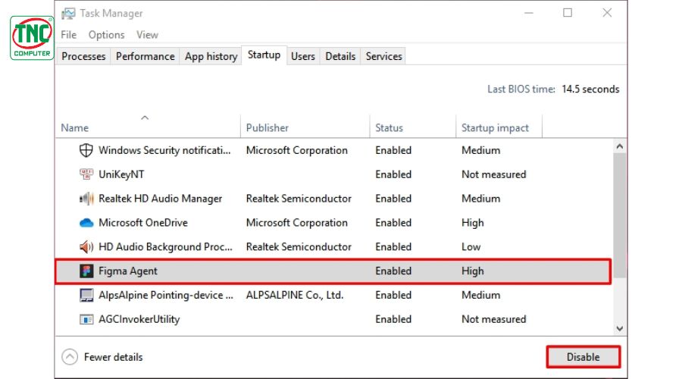Click ALPSALPINE Co., Ltd. publisher cell

295,295
